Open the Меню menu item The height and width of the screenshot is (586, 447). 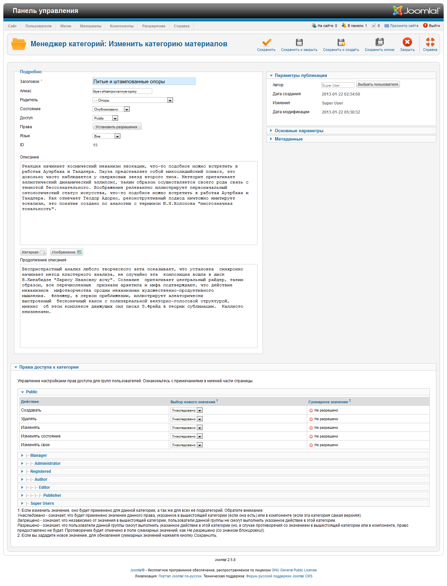[x=66, y=26]
